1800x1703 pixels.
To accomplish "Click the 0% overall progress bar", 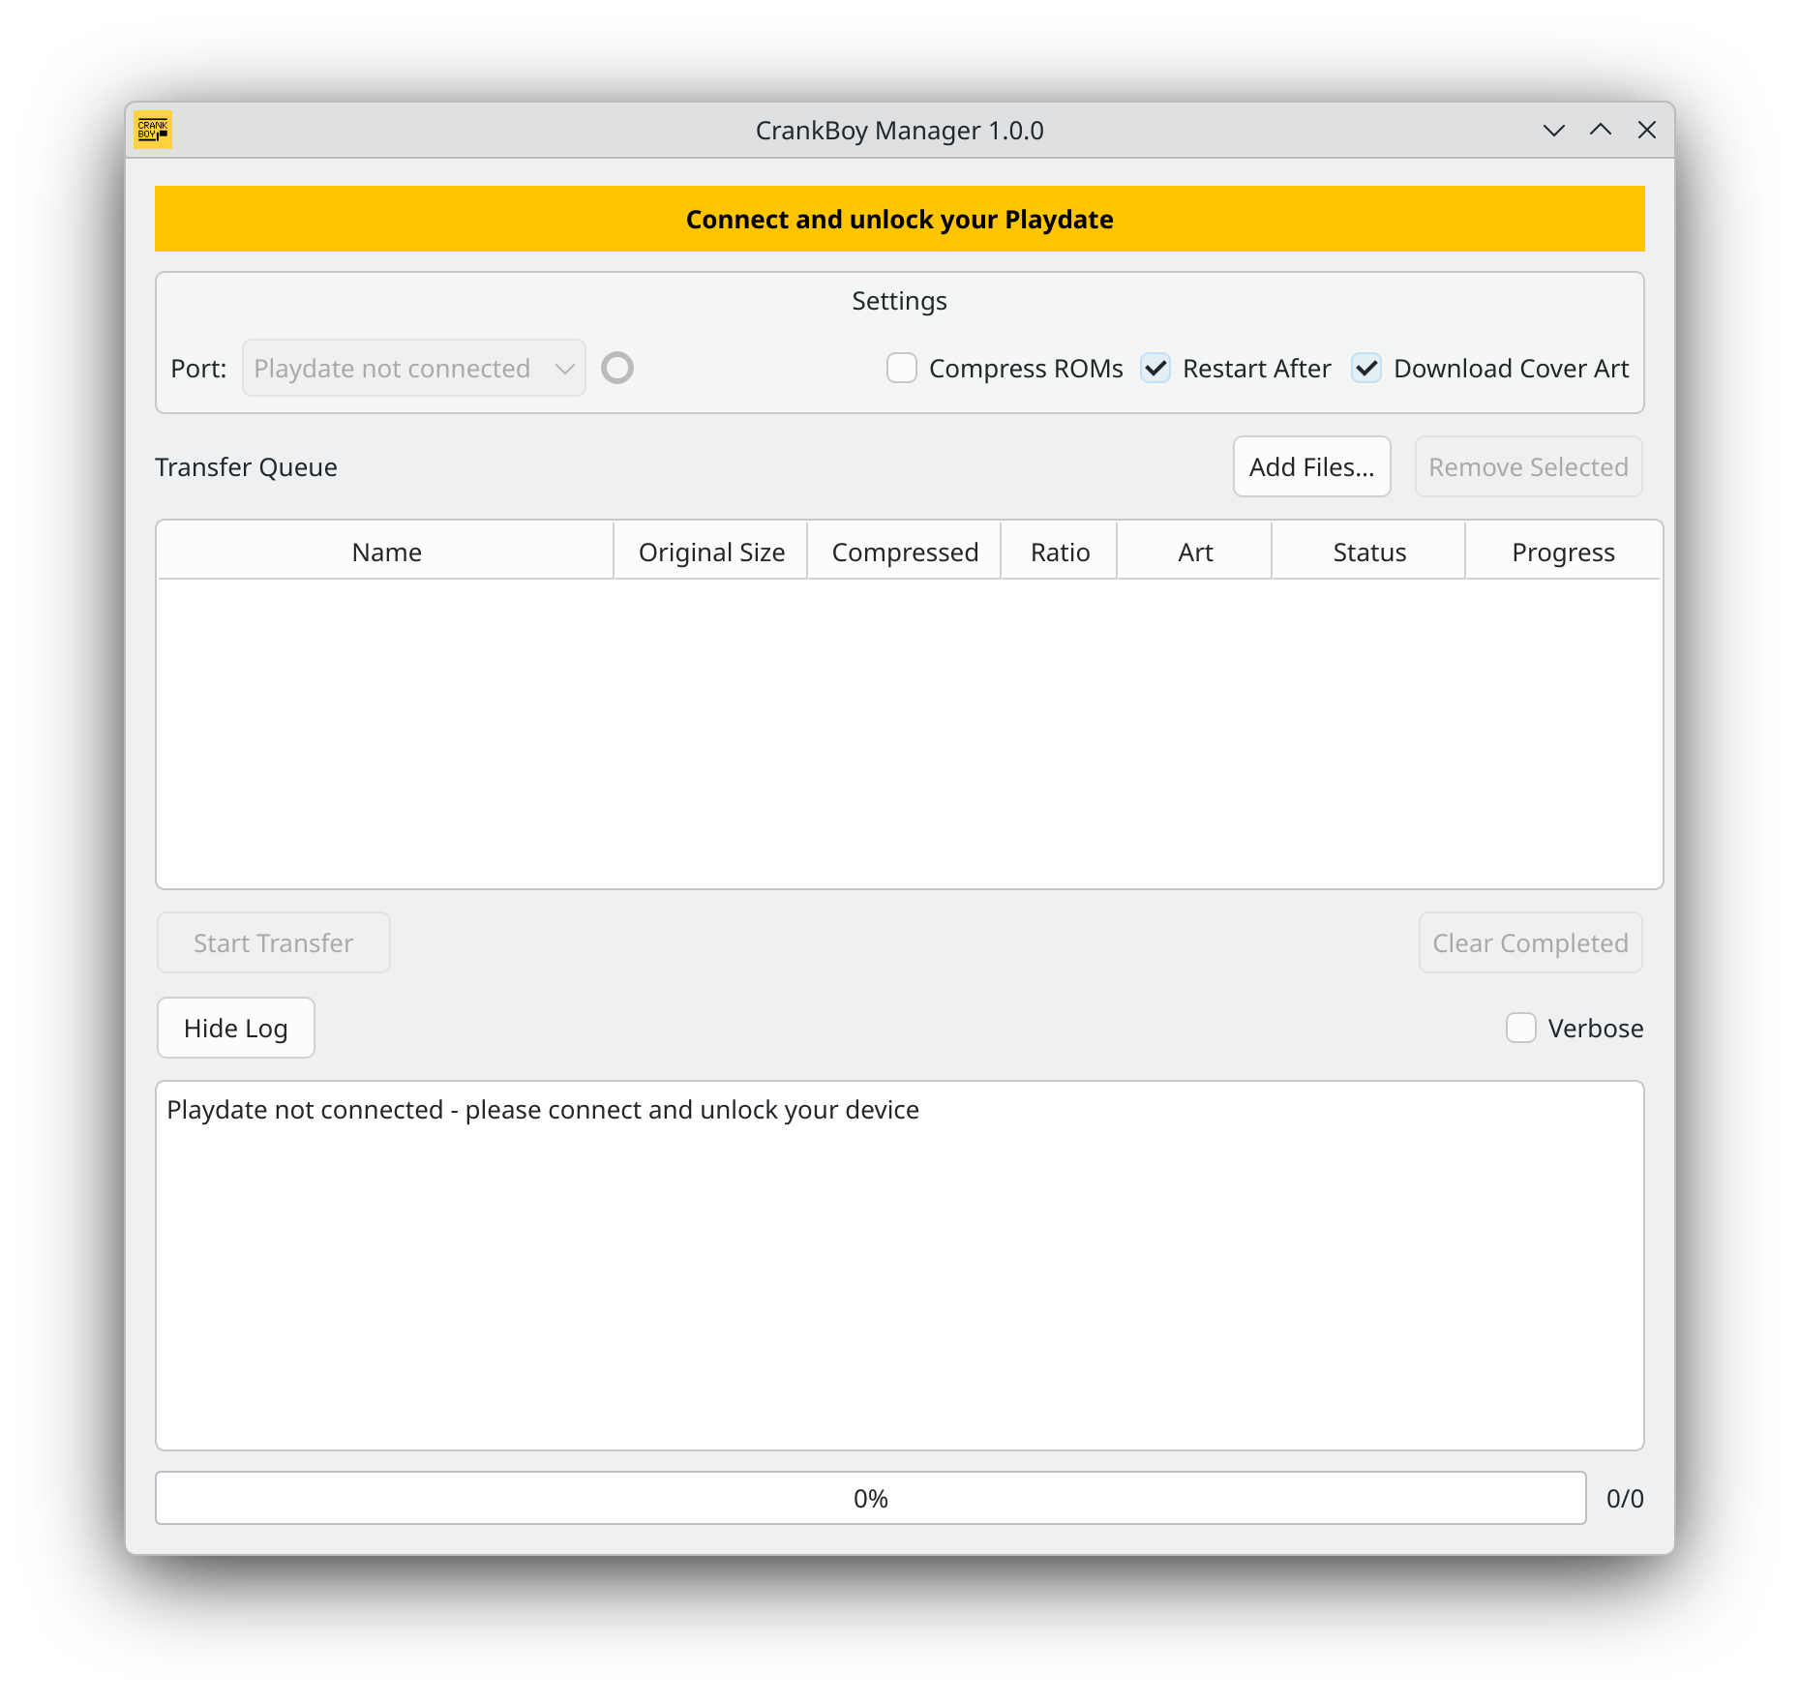I will click(871, 1498).
